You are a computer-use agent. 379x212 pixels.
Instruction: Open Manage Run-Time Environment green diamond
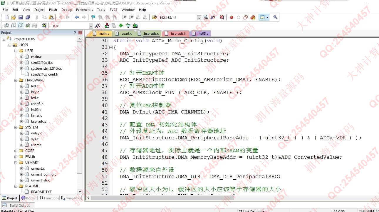[x=121, y=26]
